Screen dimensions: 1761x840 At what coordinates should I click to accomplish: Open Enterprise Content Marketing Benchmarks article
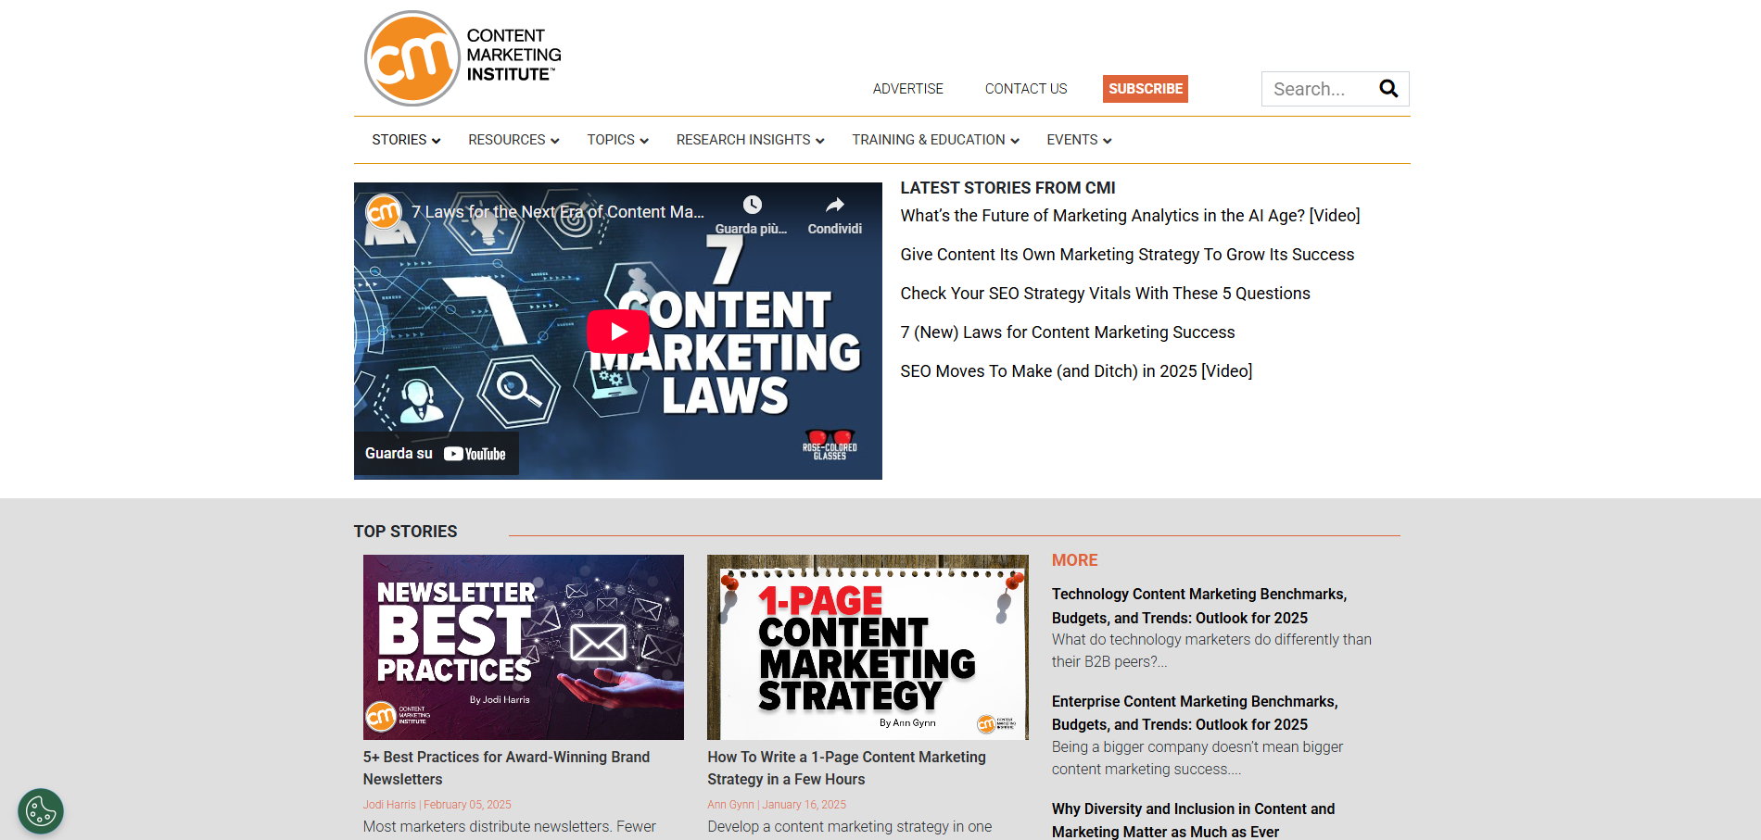point(1195,713)
